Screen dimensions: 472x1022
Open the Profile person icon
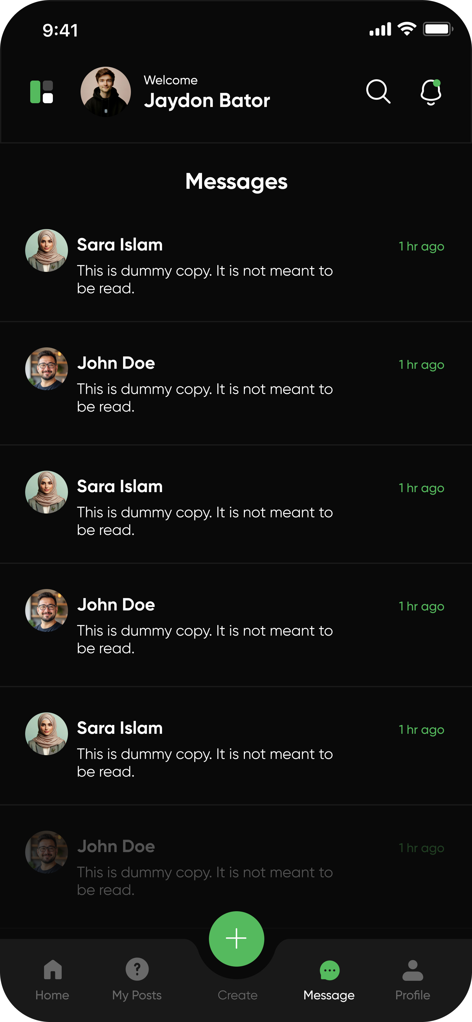[413, 970]
